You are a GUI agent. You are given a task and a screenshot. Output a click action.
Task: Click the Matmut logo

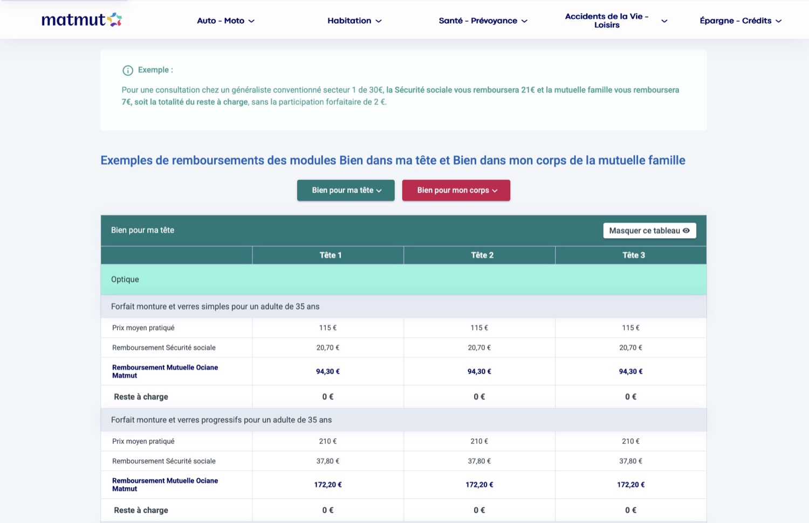point(81,19)
